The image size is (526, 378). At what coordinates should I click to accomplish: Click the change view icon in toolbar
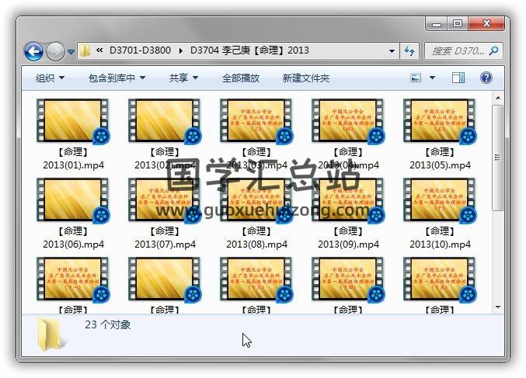[x=416, y=78]
